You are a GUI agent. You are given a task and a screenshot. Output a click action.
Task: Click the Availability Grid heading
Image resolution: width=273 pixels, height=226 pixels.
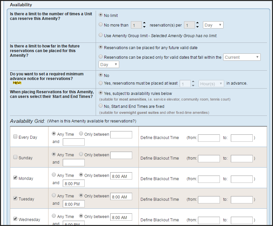pyautogui.click(x=27, y=121)
